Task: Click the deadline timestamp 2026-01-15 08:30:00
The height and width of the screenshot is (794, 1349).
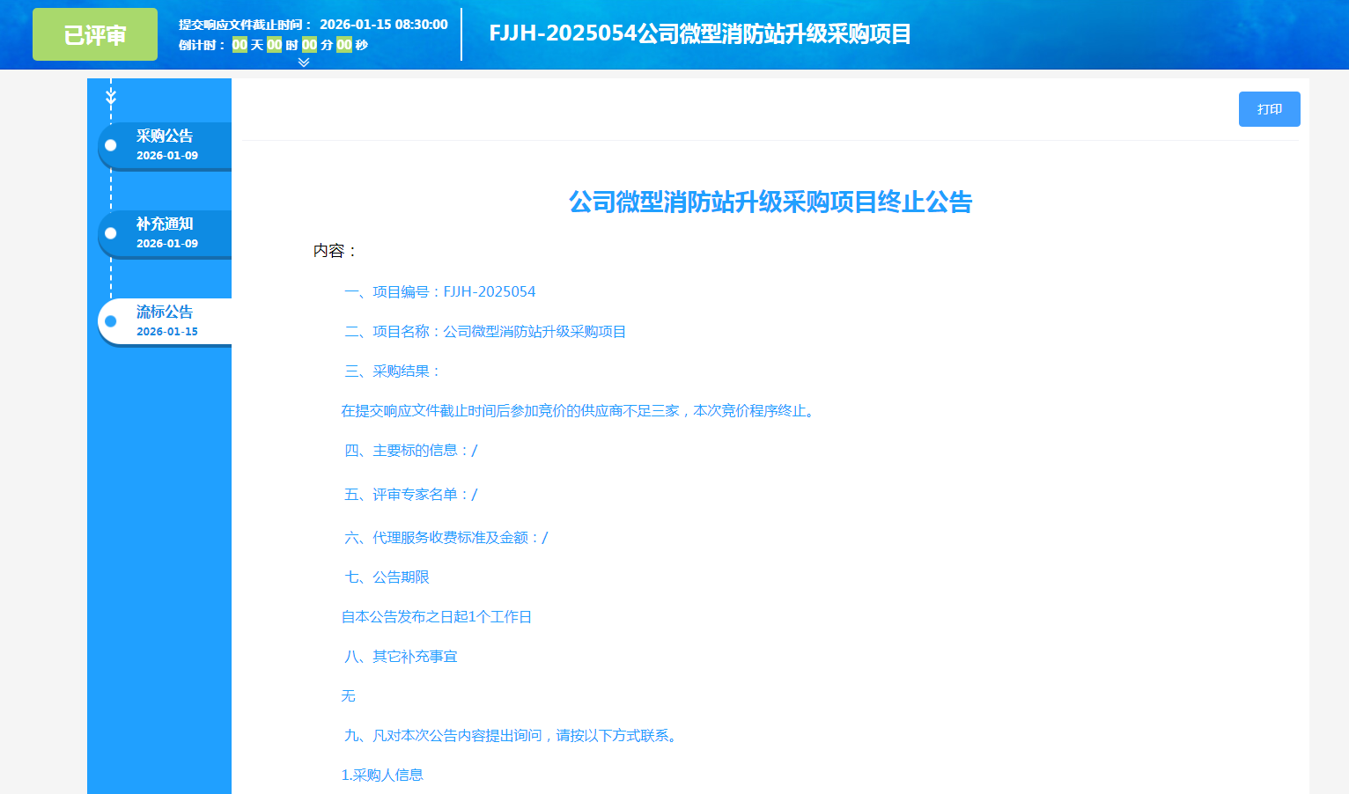Action: (383, 25)
